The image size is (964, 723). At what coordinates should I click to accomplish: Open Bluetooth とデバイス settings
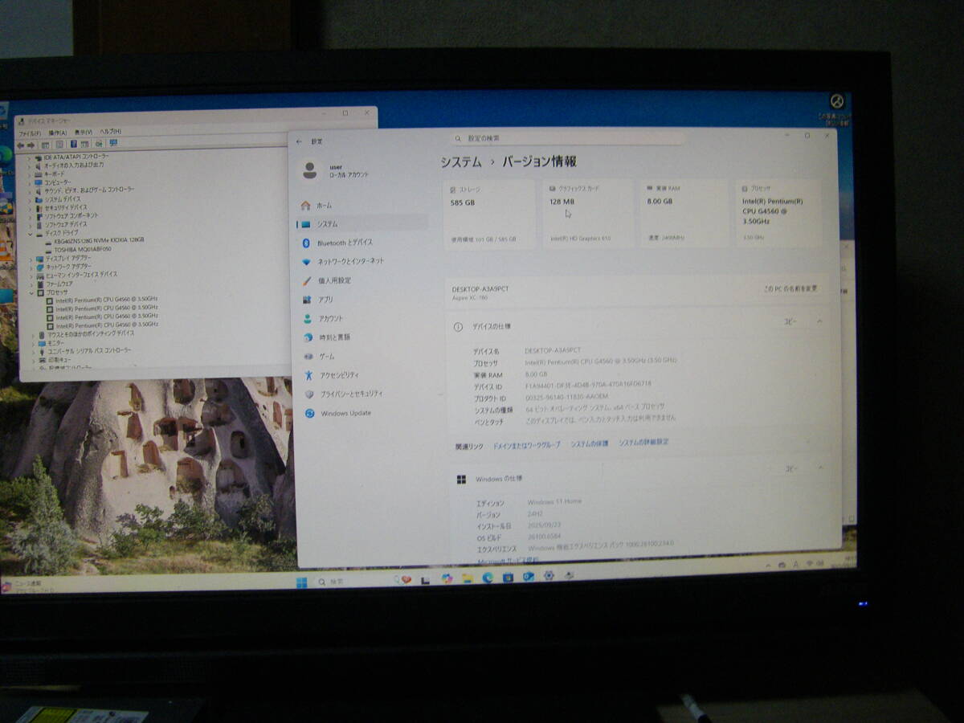pyautogui.click(x=361, y=243)
